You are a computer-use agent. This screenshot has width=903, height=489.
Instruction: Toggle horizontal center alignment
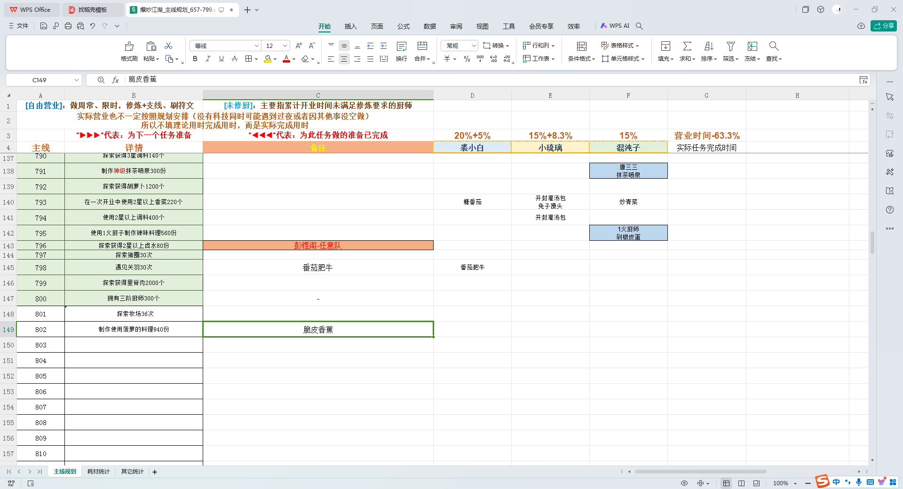tap(344, 59)
